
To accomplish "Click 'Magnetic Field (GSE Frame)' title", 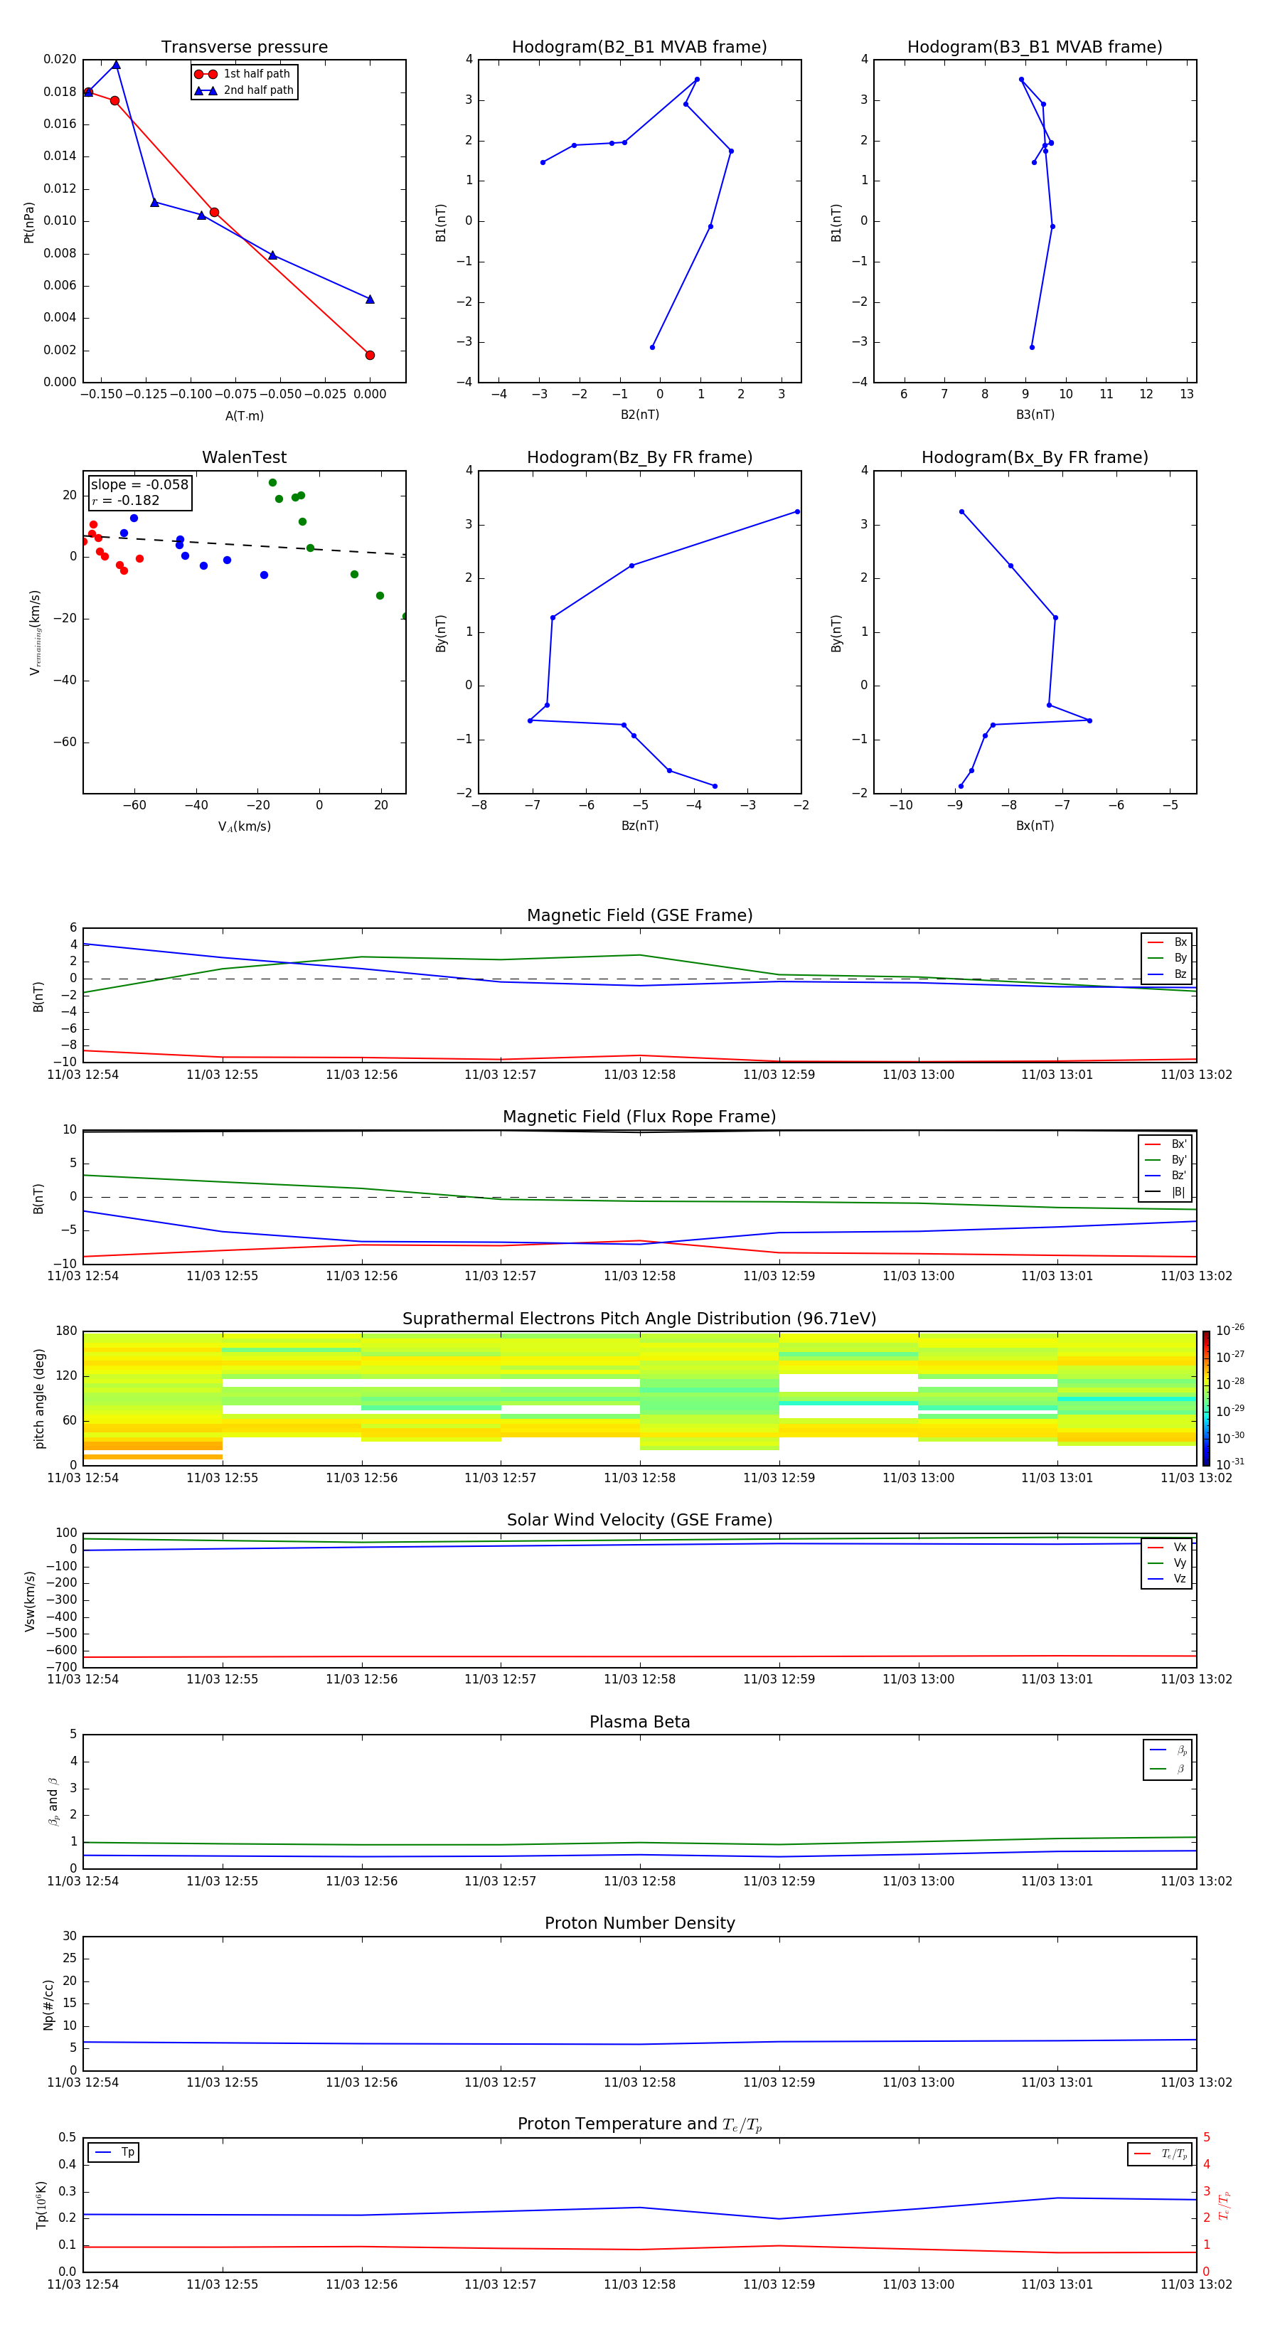I will pyautogui.click(x=639, y=915).
